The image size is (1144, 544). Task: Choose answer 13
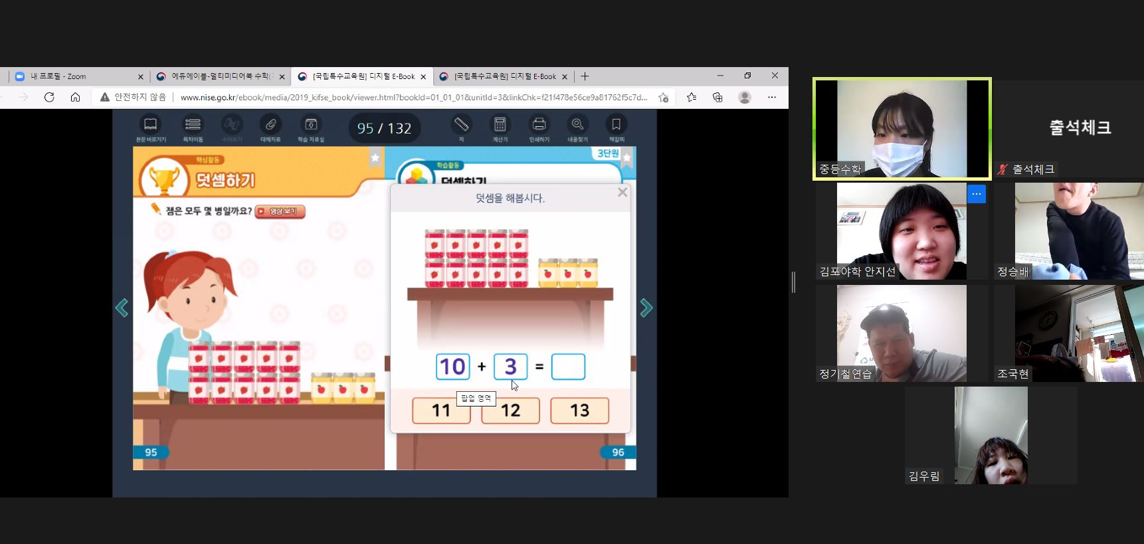pyautogui.click(x=579, y=410)
